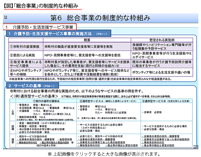Click subheading <(例)通所型サービスの基準>
This screenshot has width=201, height=157.
click(34, 96)
